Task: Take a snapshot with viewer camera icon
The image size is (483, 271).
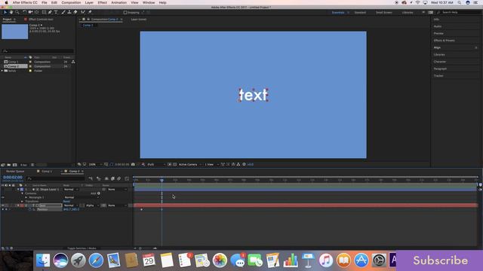Action: point(133,164)
